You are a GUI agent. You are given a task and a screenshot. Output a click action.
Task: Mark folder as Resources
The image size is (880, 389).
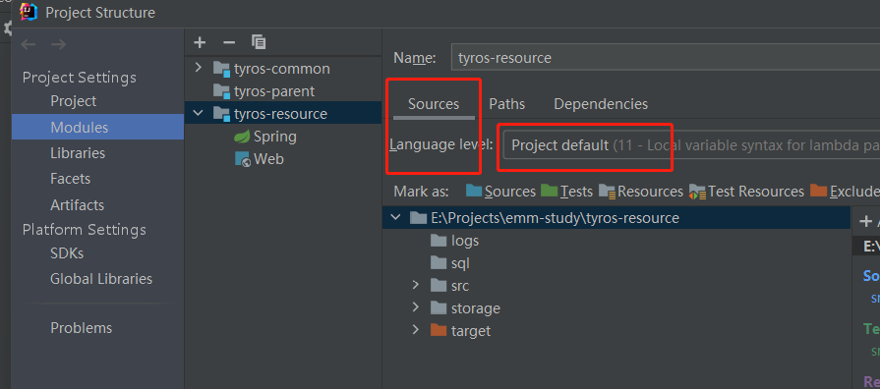click(x=641, y=192)
